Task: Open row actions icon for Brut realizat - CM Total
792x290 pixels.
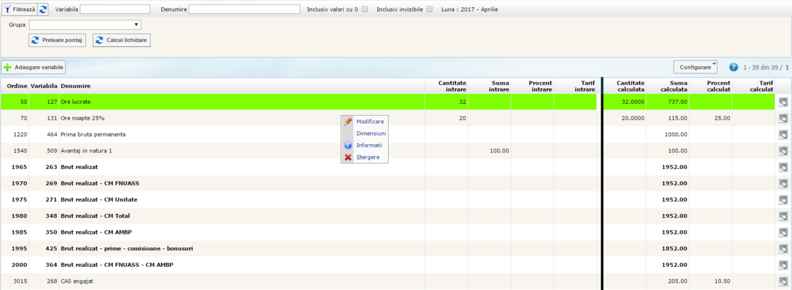Action: 783,216
